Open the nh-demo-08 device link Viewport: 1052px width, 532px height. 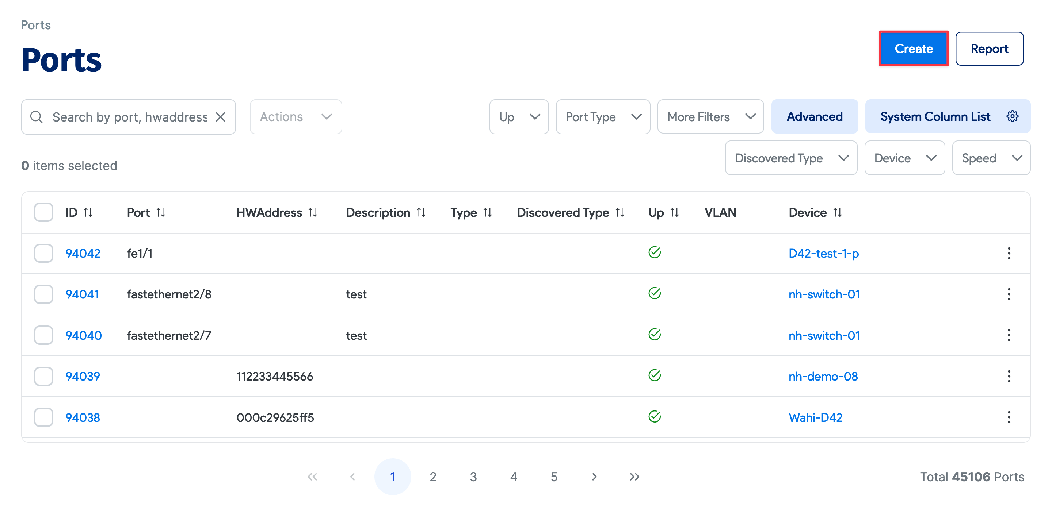pyautogui.click(x=823, y=376)
